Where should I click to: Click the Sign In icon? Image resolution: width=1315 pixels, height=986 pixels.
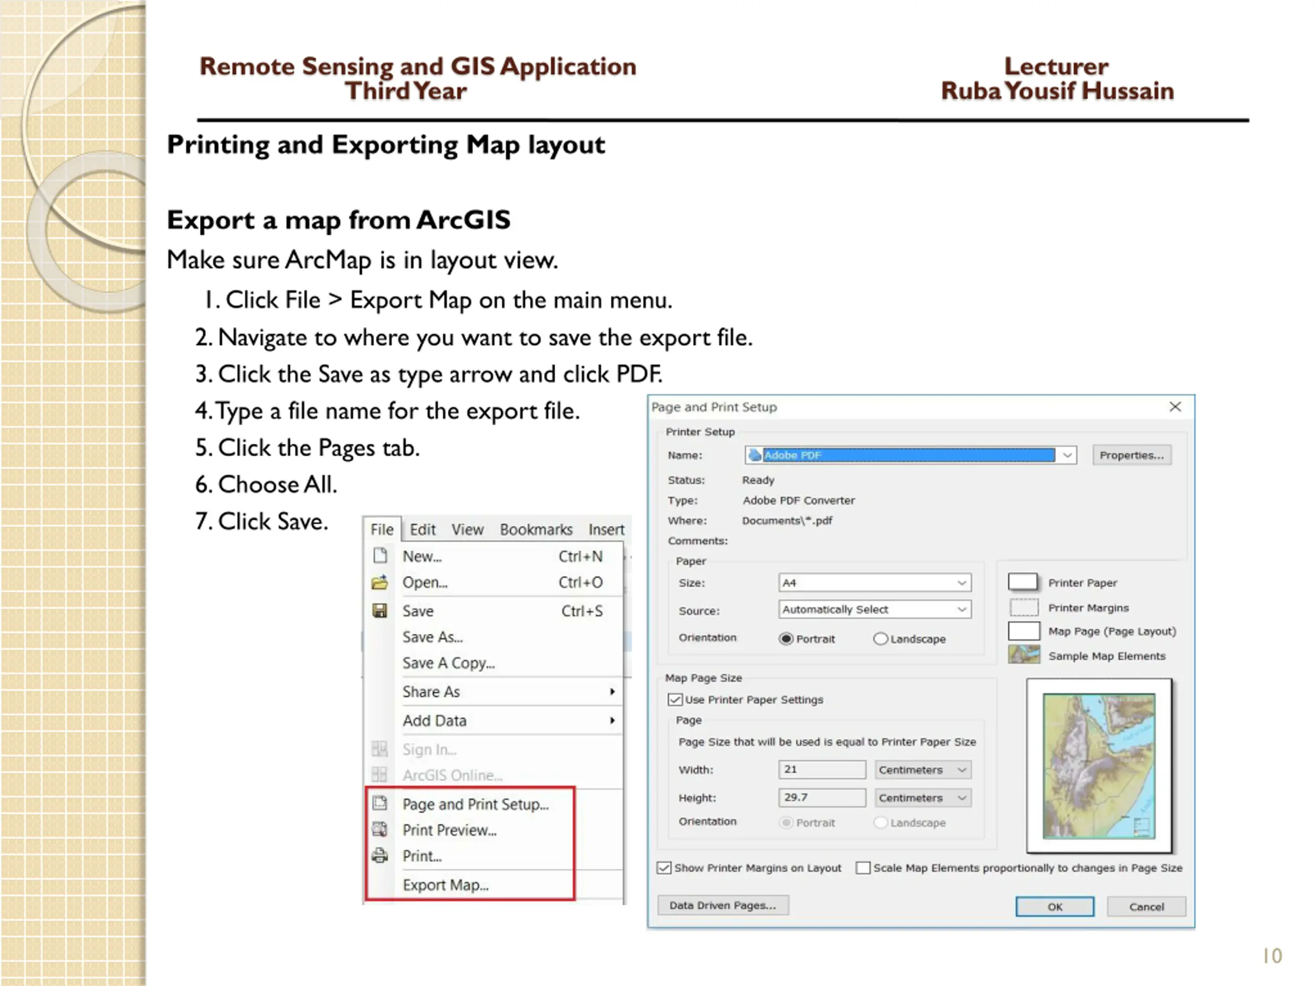point(380,749)
